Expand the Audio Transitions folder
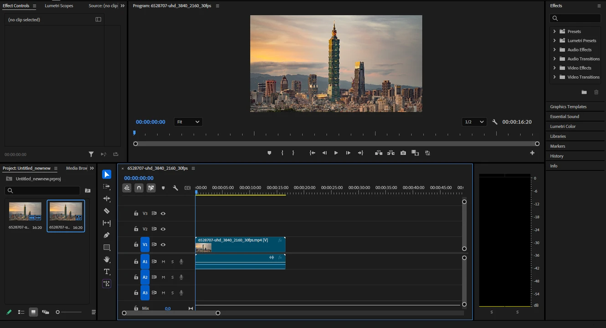This screenshot has height=328, width=606. click(x=555, y=59)
